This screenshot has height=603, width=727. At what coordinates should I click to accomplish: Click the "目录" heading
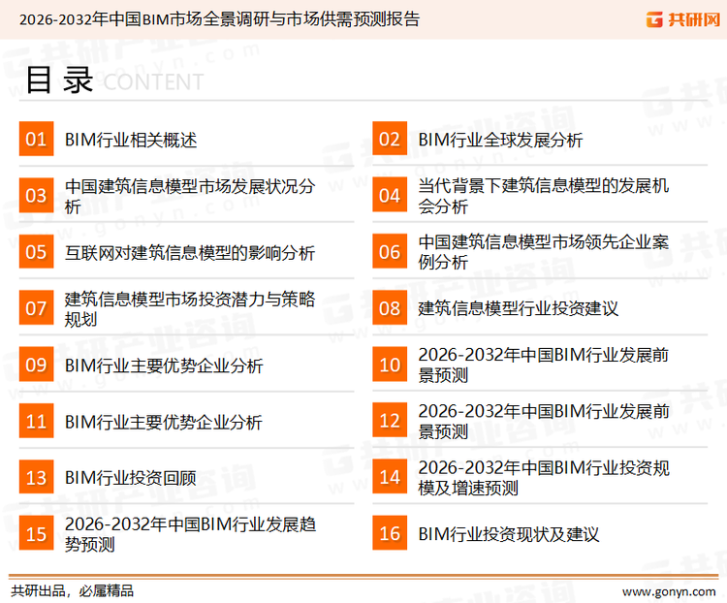[59, 79]
